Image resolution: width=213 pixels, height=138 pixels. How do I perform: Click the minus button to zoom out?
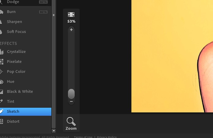(x=71, y=101)
